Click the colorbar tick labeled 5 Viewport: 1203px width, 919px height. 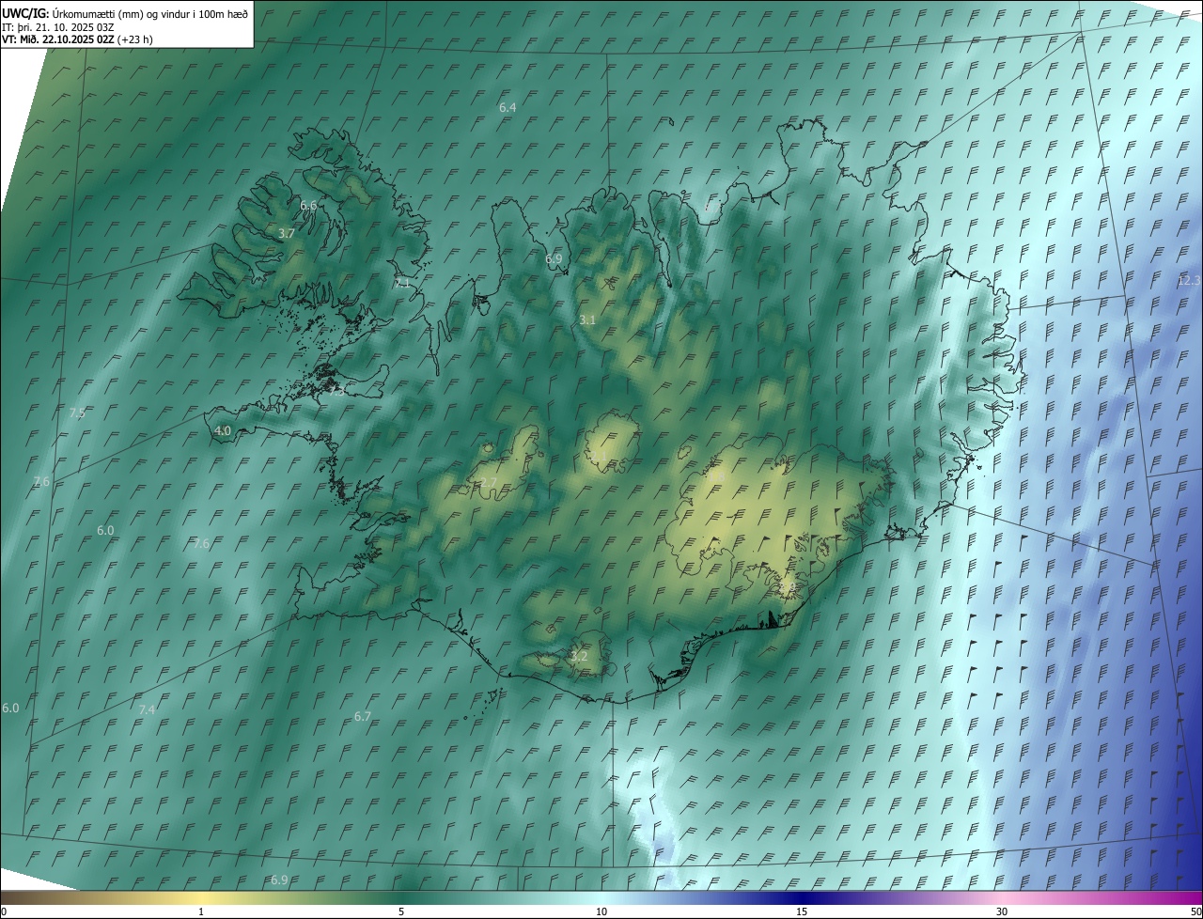point(401,911)
